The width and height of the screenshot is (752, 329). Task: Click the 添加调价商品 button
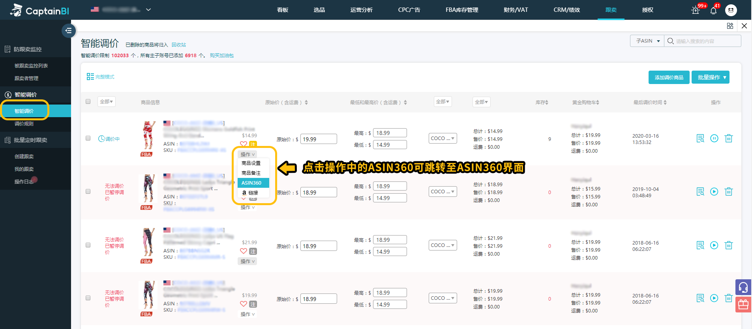[669, 77]
